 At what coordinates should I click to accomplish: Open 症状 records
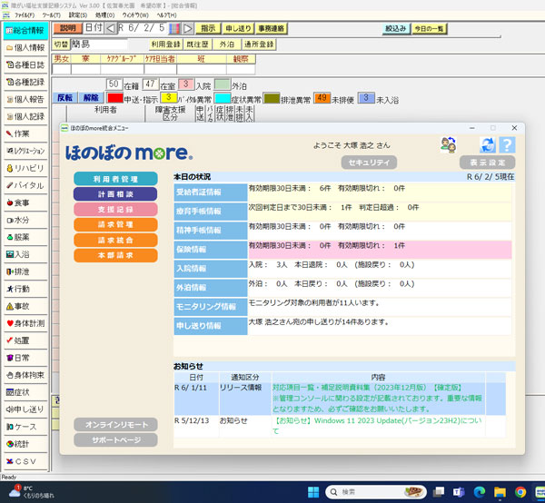(x=25, y=392)
